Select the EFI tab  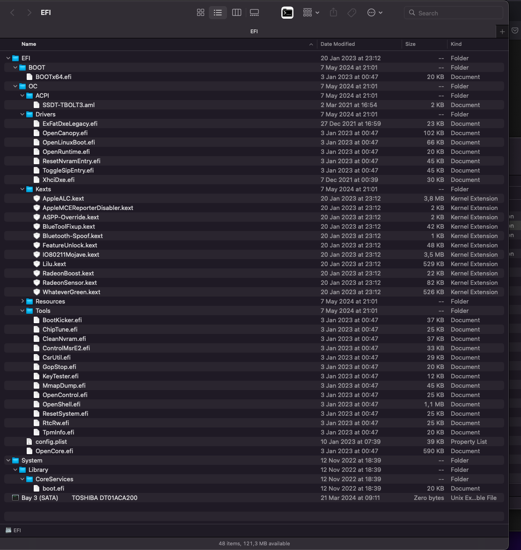254,32
